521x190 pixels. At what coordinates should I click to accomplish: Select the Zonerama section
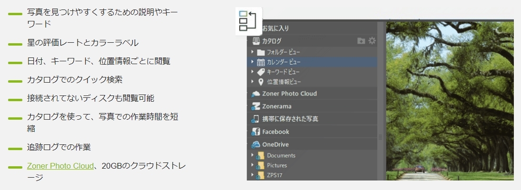coord(277,106)
